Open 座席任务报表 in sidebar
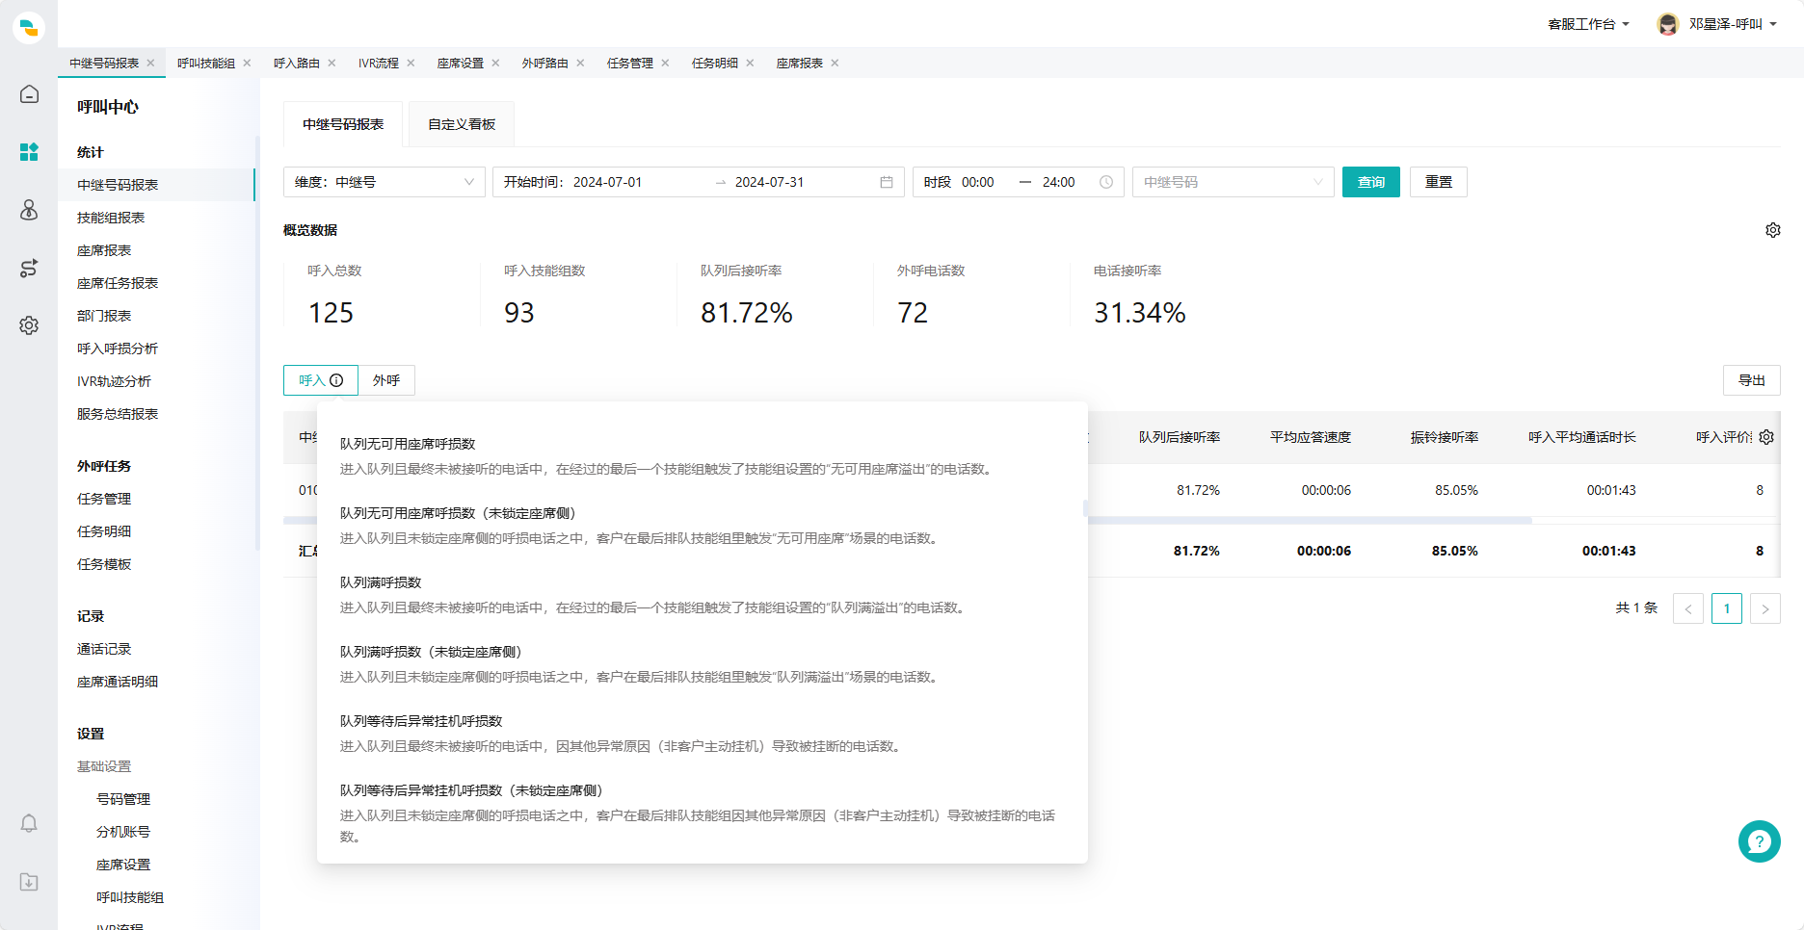The height and width of the screenshot is (930, 1804). coord(118,283)
